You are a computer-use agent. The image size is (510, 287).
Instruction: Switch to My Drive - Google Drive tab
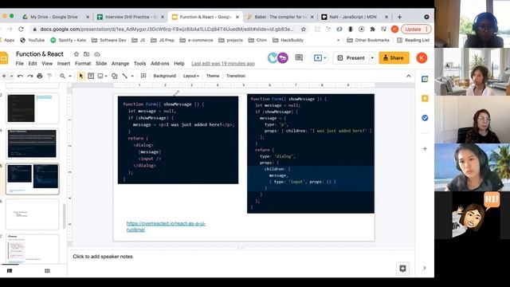53,17
